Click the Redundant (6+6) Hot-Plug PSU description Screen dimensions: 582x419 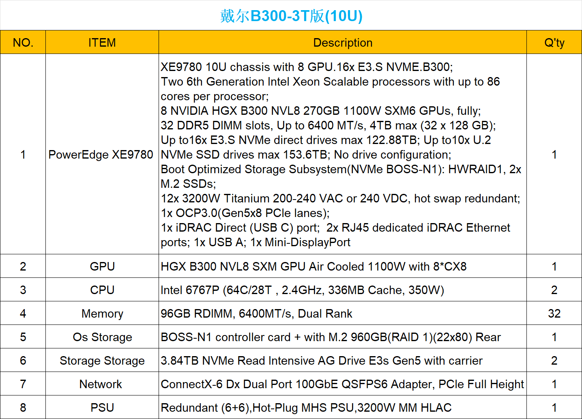[x=343, y=407]
